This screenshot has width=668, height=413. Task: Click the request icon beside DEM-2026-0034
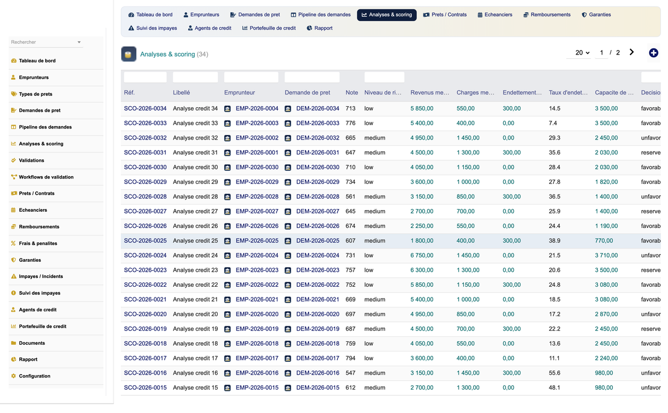click(x=288, y=108)
